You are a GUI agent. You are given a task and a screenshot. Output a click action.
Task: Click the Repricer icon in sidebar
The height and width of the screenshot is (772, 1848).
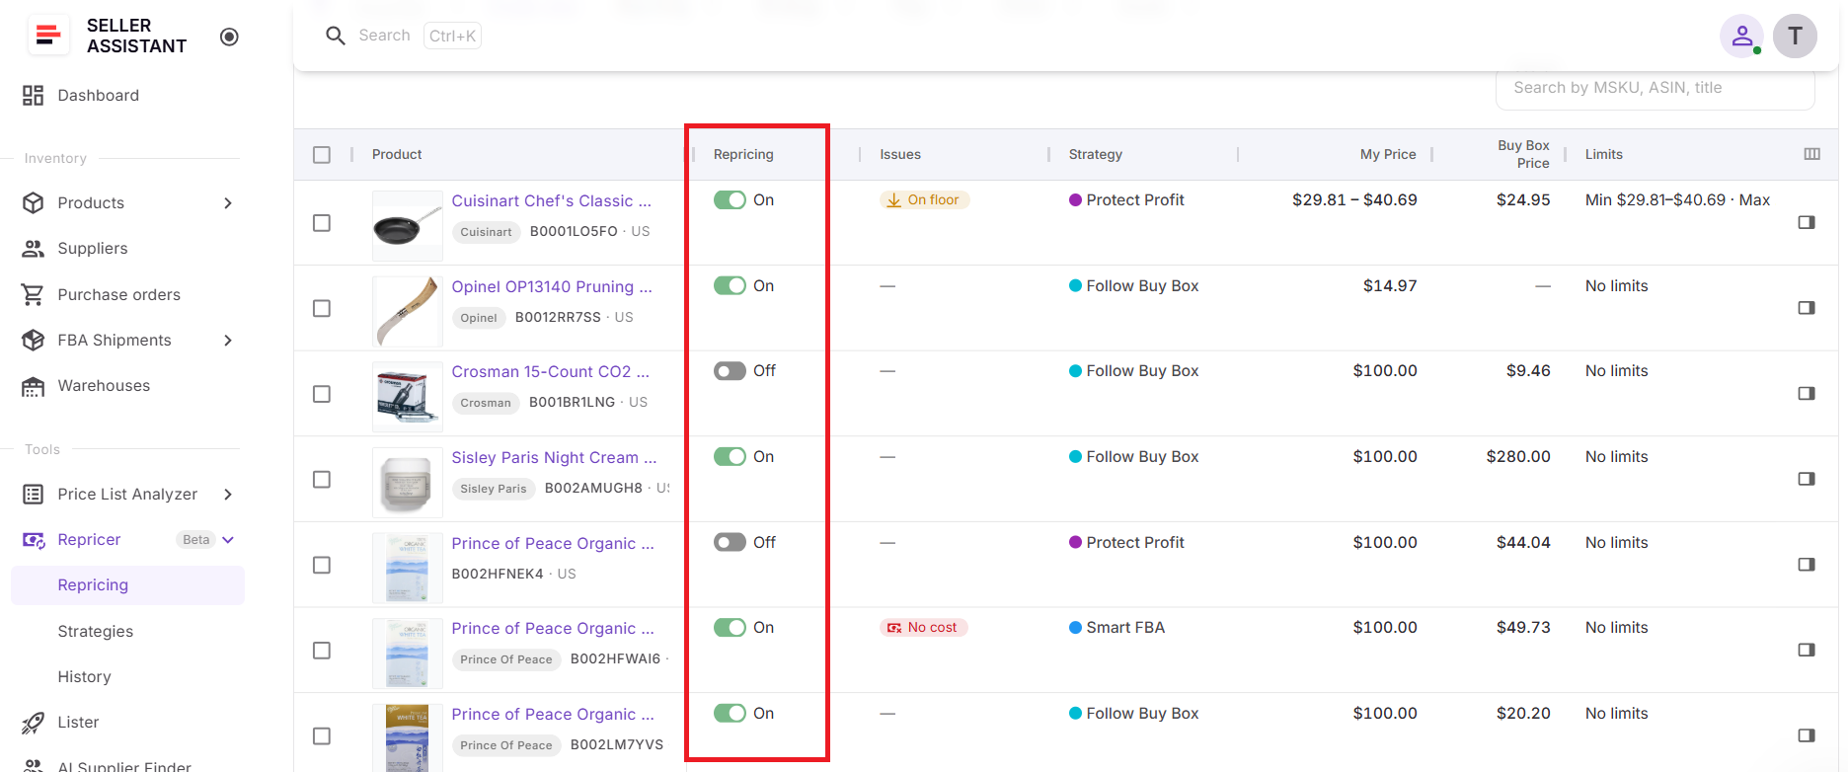coord(34,540)
